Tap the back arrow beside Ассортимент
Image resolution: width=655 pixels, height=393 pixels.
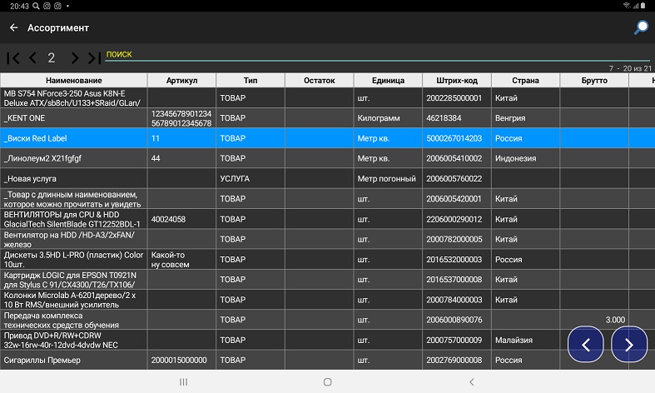(13, 27)
